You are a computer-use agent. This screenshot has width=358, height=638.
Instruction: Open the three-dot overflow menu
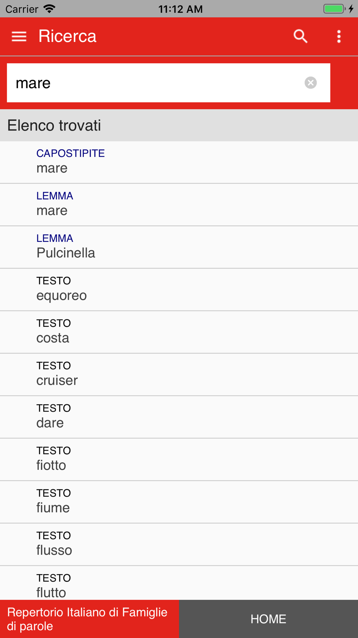339,36
